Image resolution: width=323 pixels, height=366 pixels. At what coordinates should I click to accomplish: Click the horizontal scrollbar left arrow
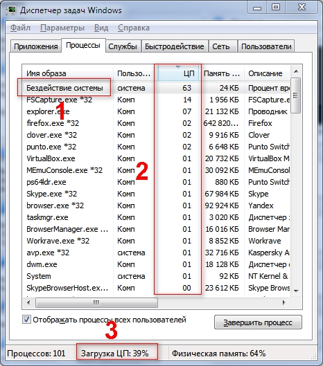(28, 303)
